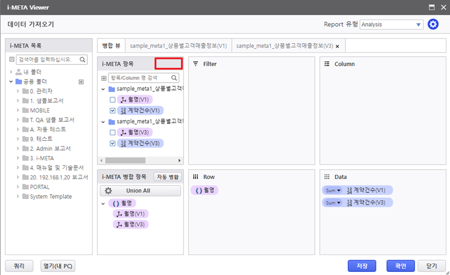Open the Report 유형 Analysis dropdown
The image size is (450, 275).
pyautogui.click(x=391, y=24)
